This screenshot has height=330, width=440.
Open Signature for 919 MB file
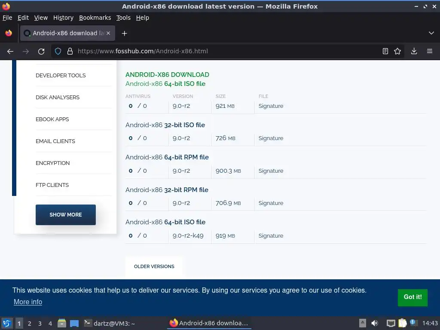pos(271,236)
